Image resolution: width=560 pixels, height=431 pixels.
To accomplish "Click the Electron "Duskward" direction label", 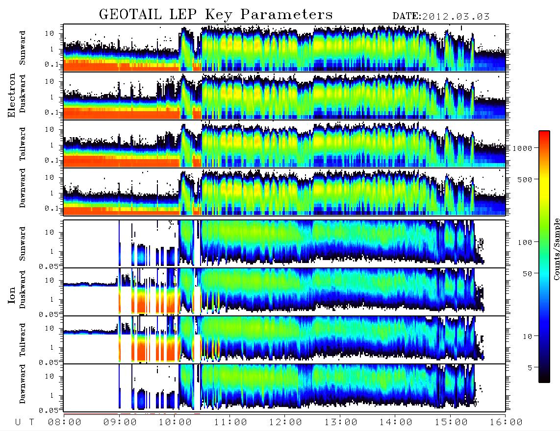I will (23, 94).
